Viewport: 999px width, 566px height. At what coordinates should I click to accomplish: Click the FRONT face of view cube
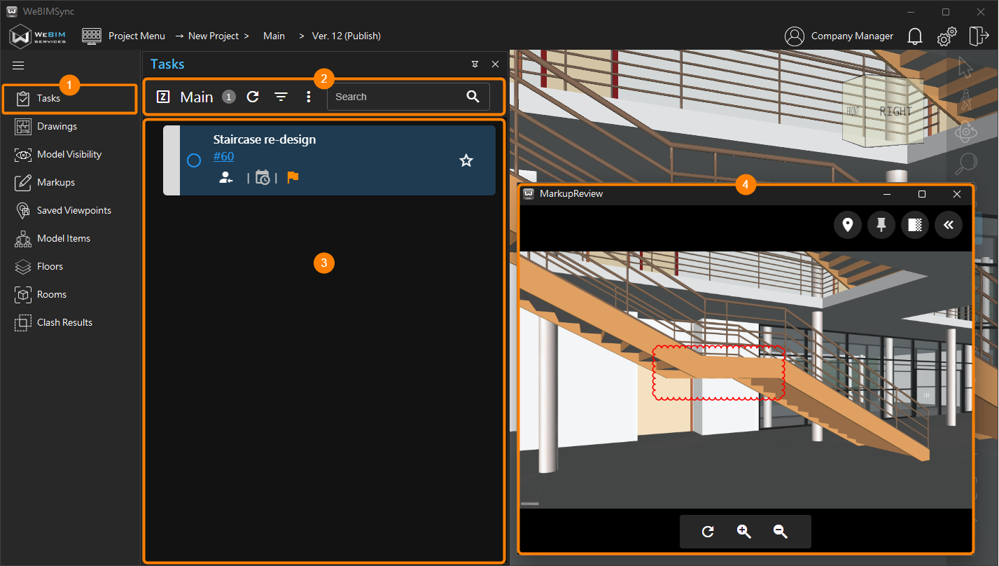854,112
